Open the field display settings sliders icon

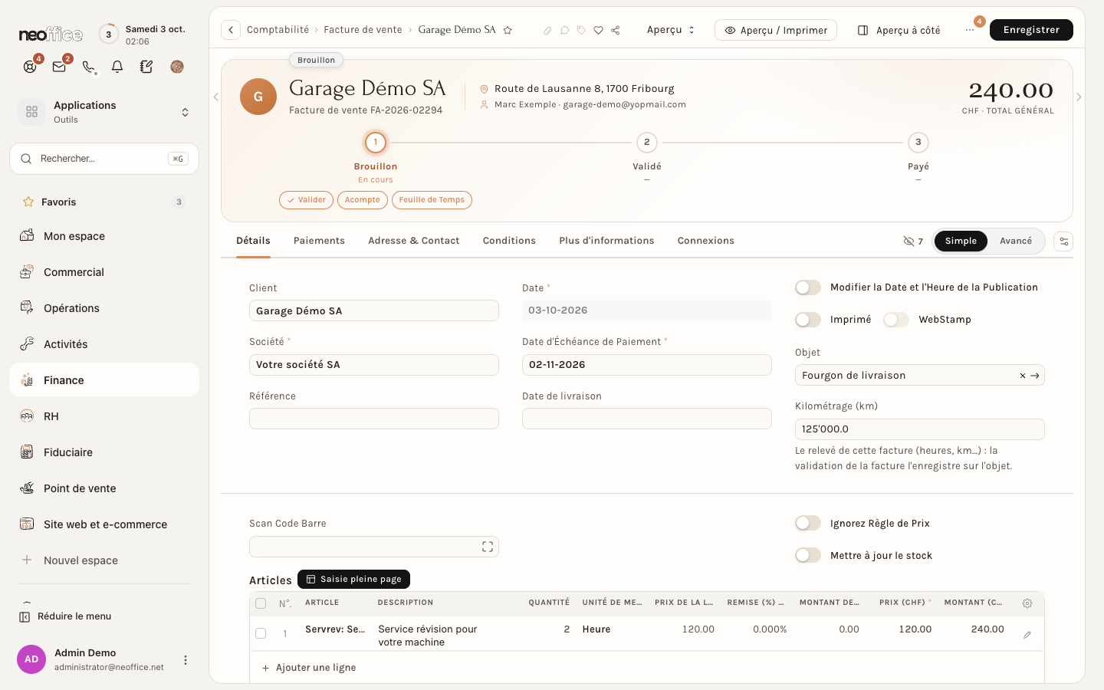click(1063, 242)
